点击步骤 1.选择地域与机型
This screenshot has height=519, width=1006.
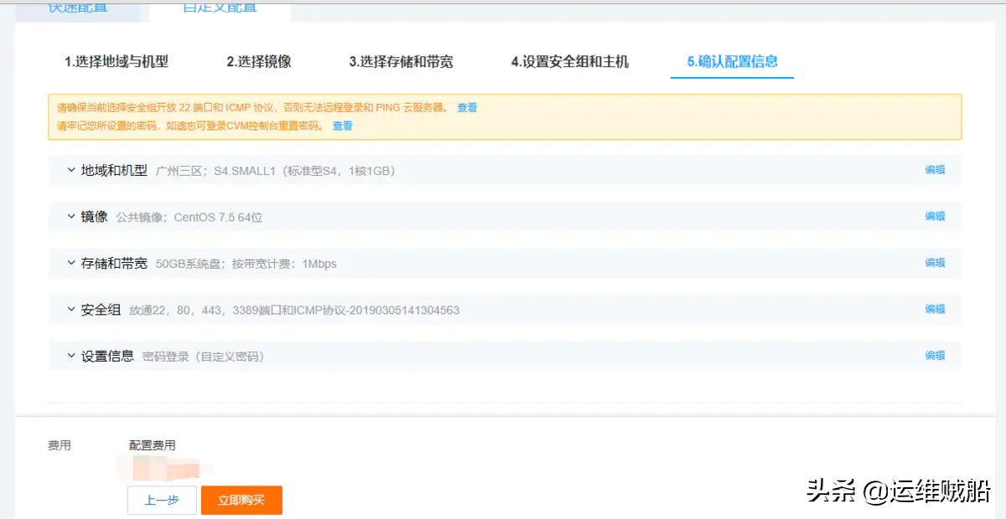pos(116,61)
